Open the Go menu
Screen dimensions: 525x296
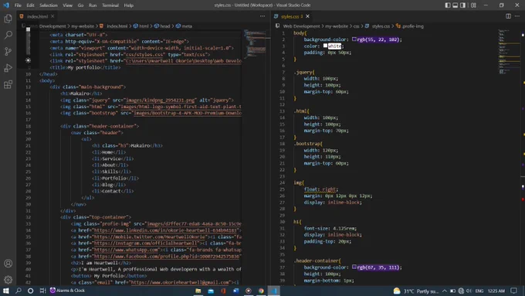point(80,5)
